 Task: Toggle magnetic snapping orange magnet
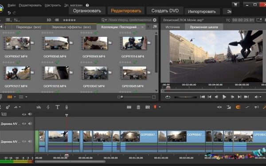tap(238, 107)
